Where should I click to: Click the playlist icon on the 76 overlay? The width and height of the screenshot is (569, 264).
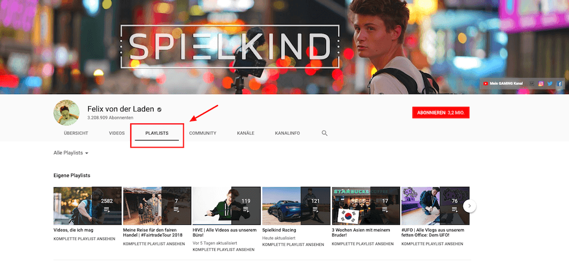[x=454, y=209]
